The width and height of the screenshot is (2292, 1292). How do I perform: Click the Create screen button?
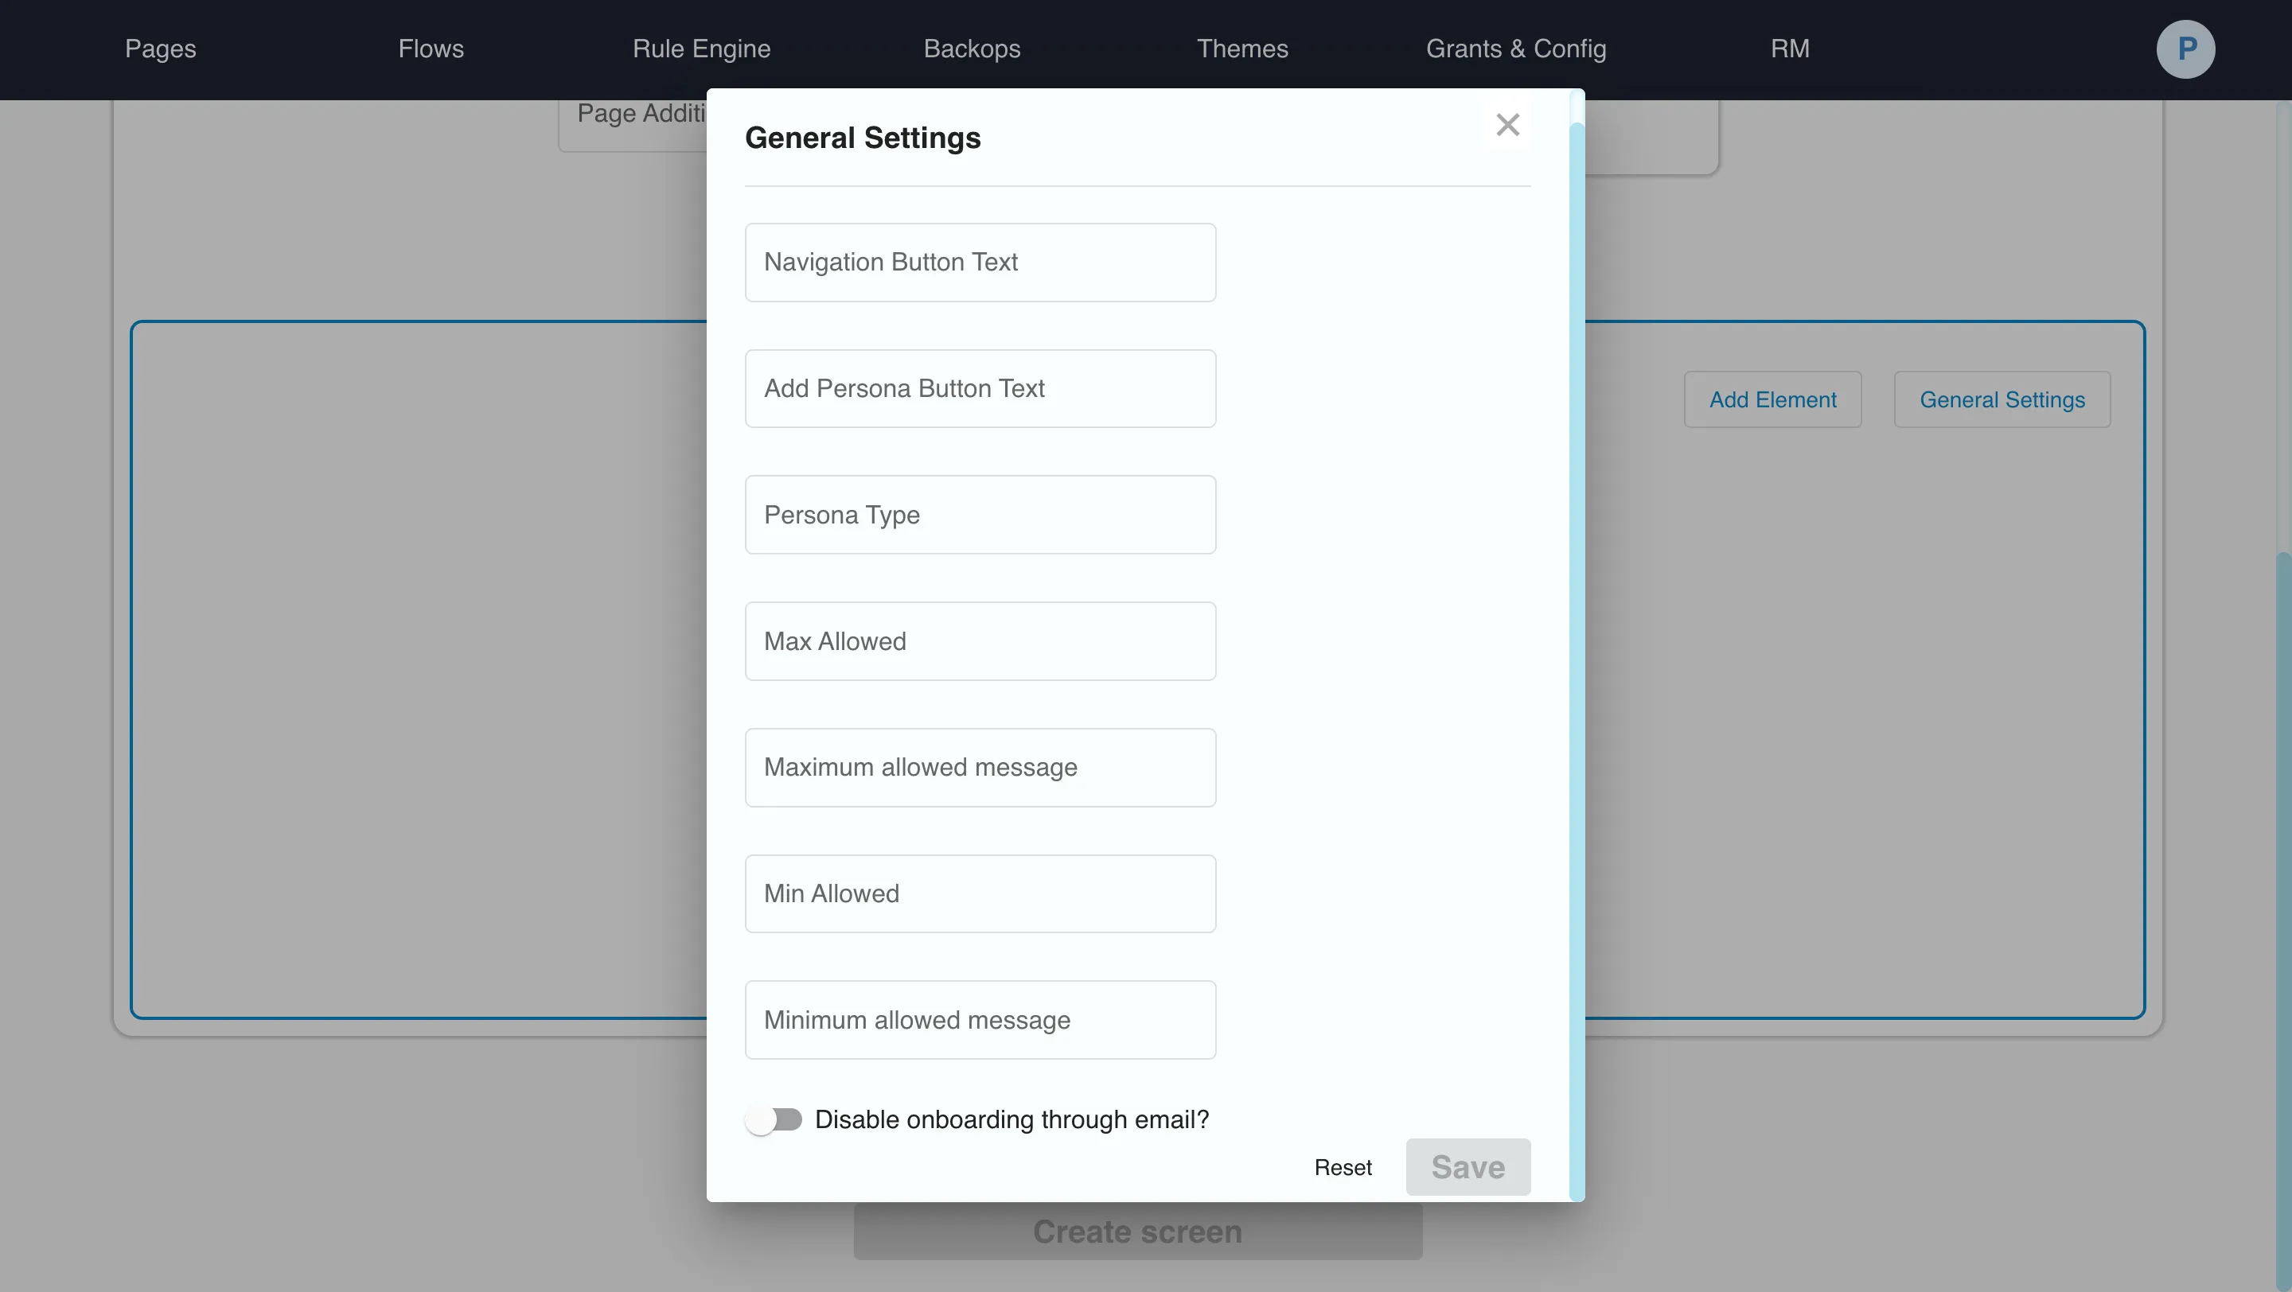pyautogui.click(x=1138, y=1232)
